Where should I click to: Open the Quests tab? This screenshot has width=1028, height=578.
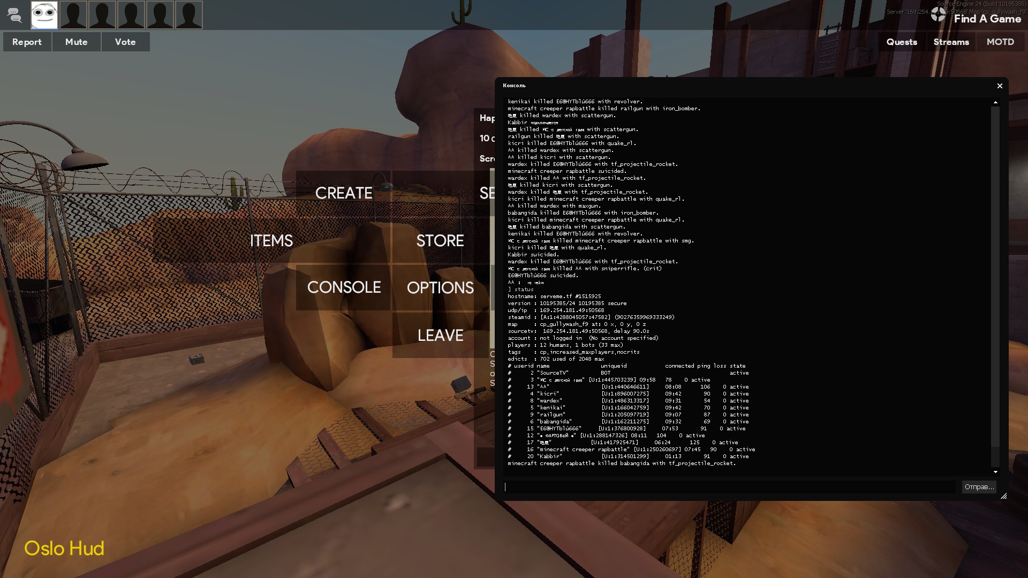[x=902, y=42]
